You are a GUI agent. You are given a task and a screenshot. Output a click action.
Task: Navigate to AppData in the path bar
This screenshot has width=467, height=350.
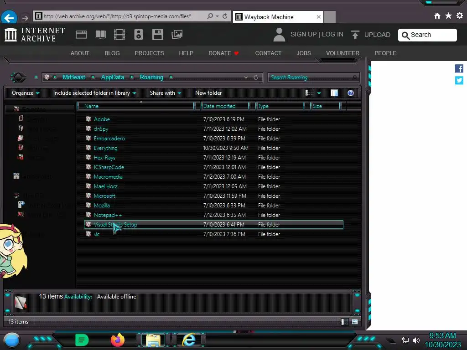click(112, 77)
